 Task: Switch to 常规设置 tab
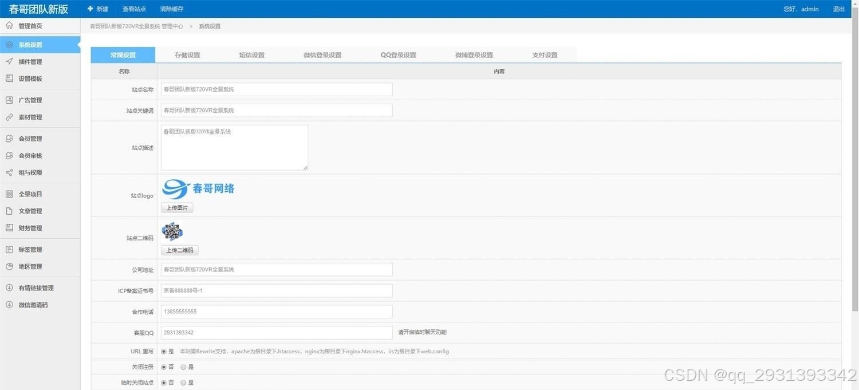coord(123,55)
